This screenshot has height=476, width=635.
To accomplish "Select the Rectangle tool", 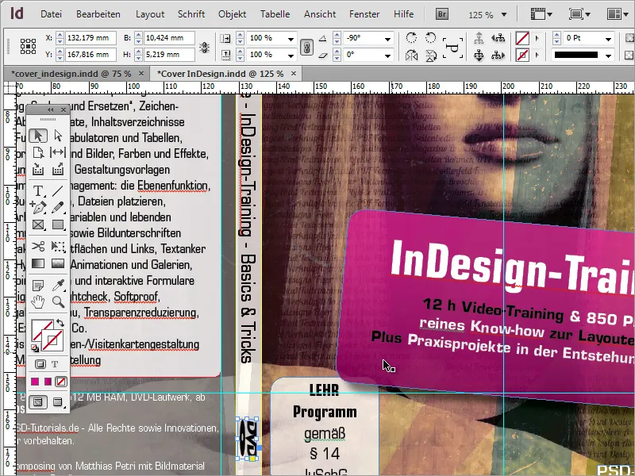I will click(x=58, y=225).
